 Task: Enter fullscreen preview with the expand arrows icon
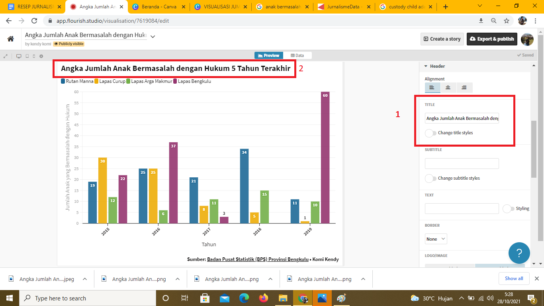pyautogui.click(x=6, y=56)
